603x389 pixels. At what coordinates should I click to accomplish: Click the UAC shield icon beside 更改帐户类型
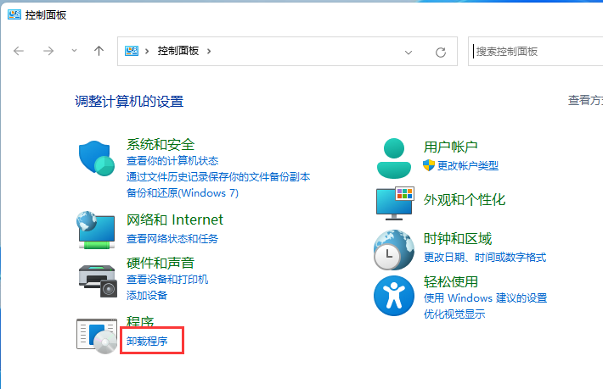[x=428, y=165]
